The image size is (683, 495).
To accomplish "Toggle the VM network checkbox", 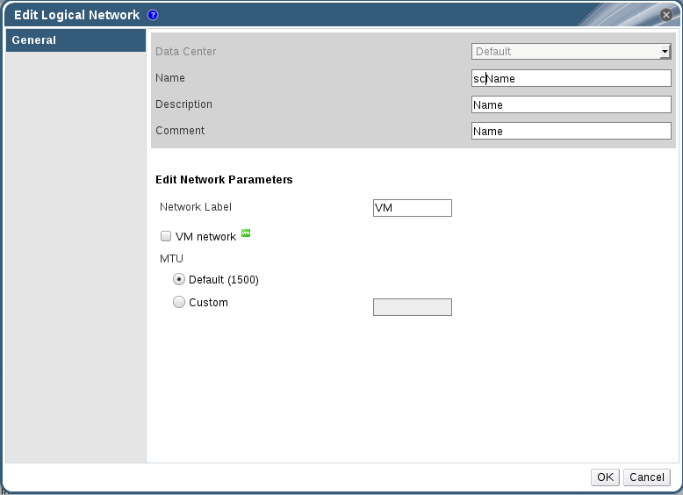I will [x=165, y=236].
